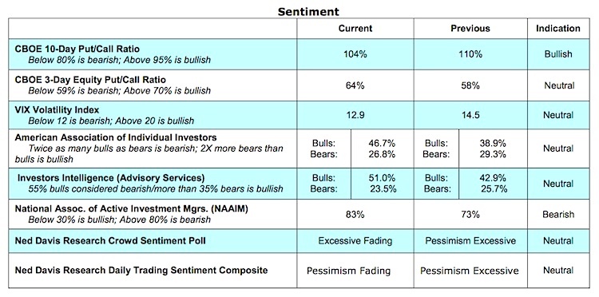
Task: Select American Association of Individual Investors row
Action: pyautogui.click(x=299, y=148)
